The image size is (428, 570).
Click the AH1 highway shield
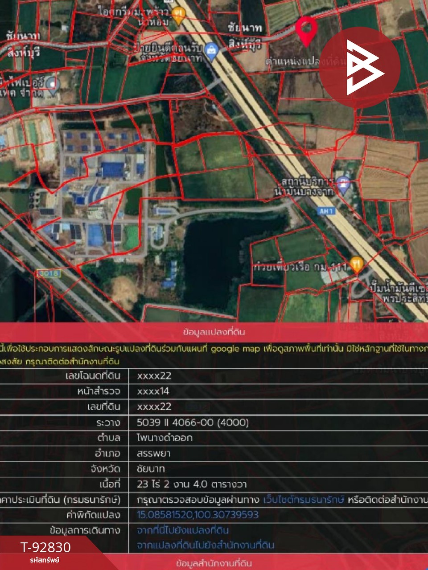[326, 211]
